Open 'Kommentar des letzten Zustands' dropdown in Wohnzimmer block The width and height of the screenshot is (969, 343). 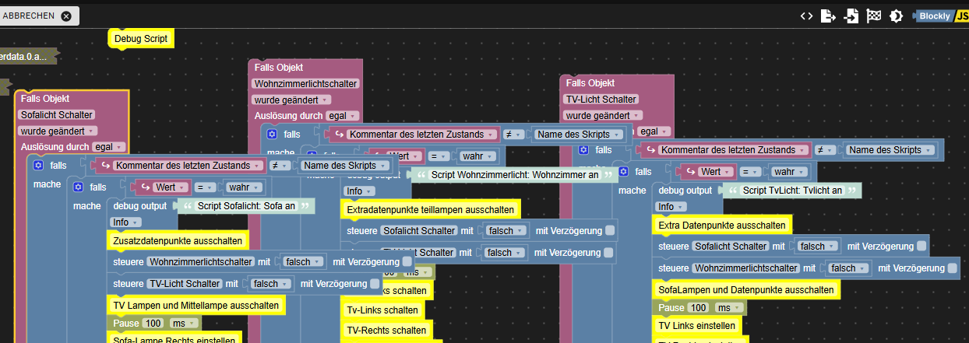(x=421, y=135)
